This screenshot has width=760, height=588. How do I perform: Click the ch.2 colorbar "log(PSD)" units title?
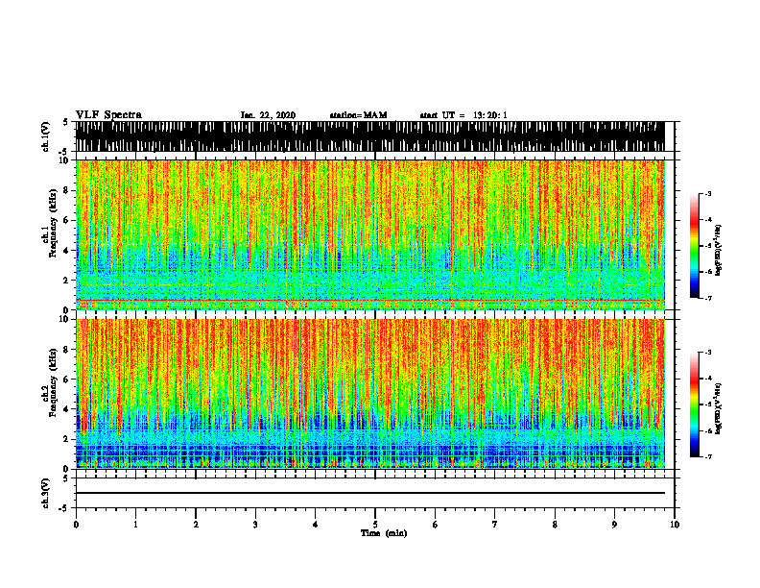pyautogui.click(x=719, y=409)
